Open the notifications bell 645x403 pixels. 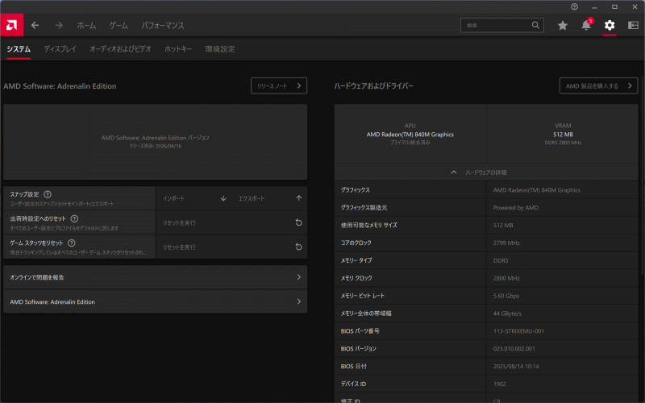click(586, 25)
